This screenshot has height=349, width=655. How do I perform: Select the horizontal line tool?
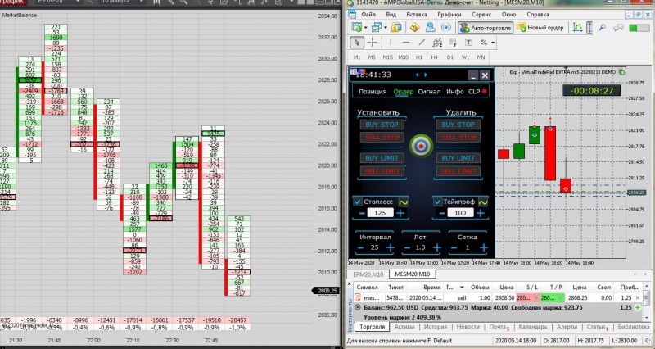point(405,43)
